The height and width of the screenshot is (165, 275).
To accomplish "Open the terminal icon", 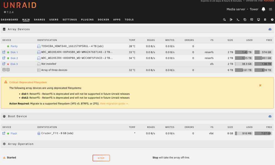I will [x=238, y=20].
